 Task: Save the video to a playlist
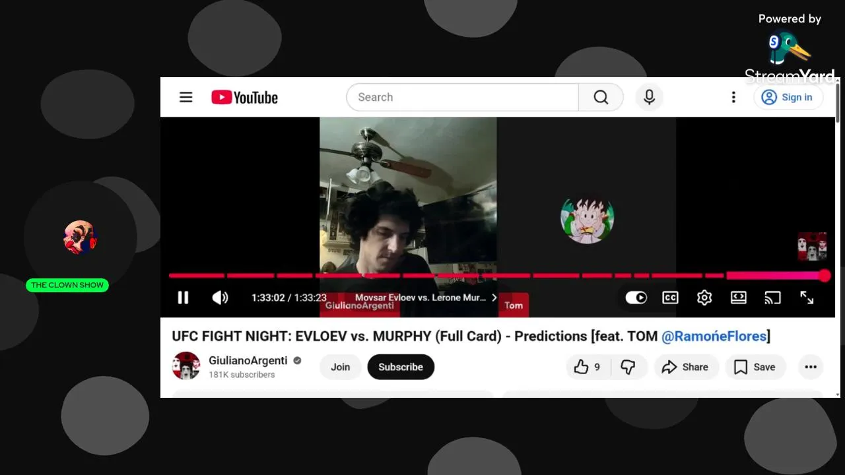tap(755, 367)
